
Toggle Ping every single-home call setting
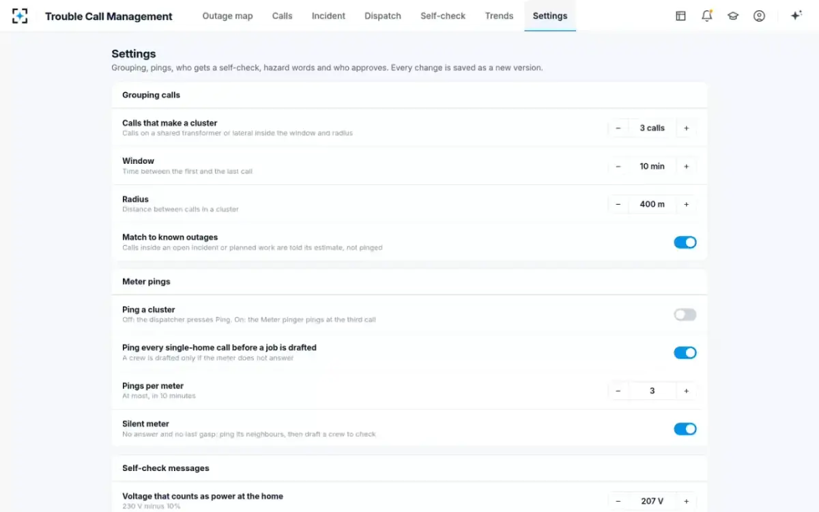[685, 353]
